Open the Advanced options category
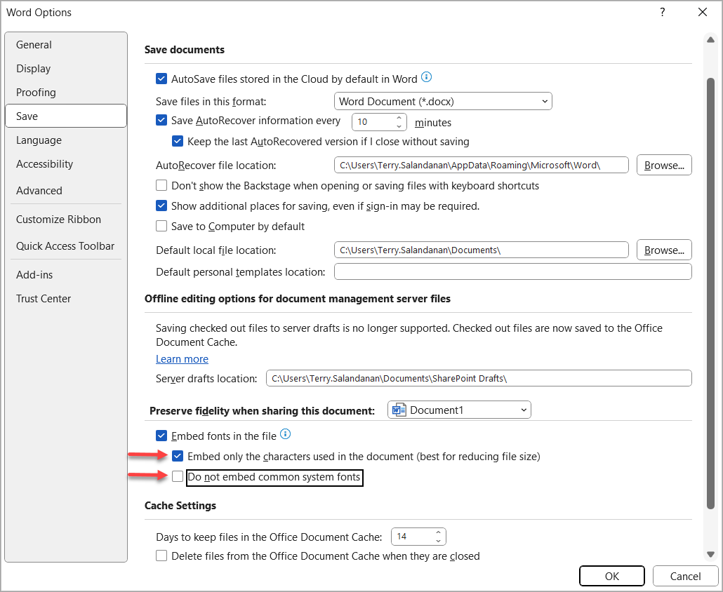The width and height of the screenshot is (723, 592). (66, 190)
